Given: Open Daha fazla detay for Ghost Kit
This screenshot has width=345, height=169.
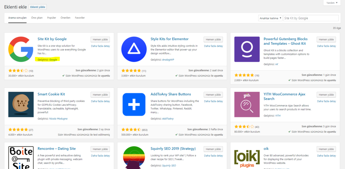Looking at the screenshot, I should point(326,46).
